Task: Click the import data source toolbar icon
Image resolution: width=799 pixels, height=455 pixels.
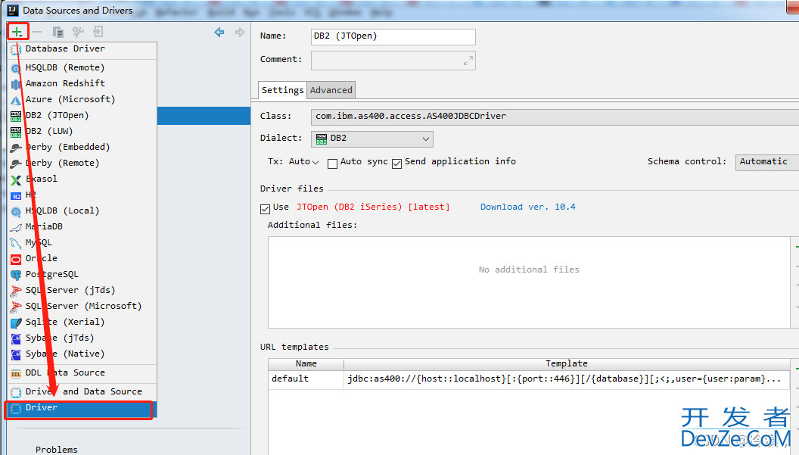Action: (98, 32)
